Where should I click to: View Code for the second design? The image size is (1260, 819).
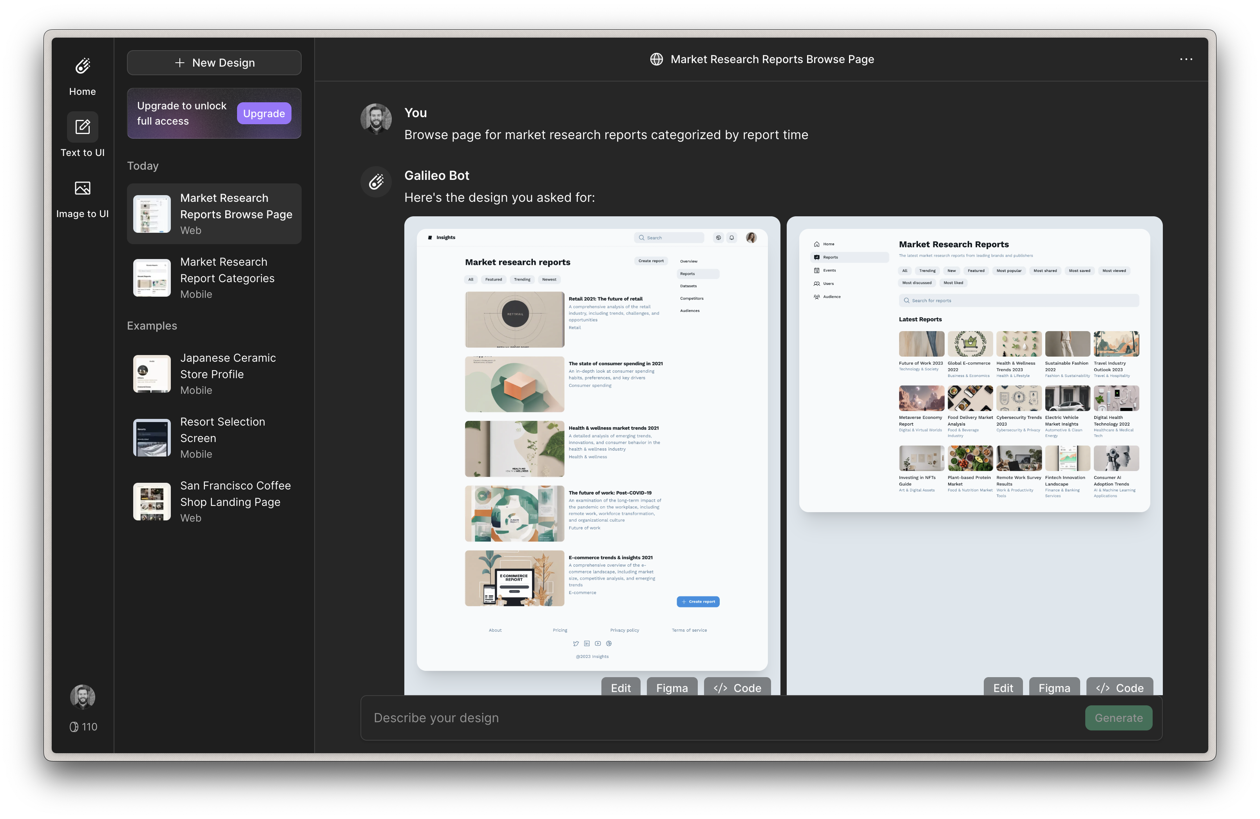pyautogui.click(x=1119, y=687)
